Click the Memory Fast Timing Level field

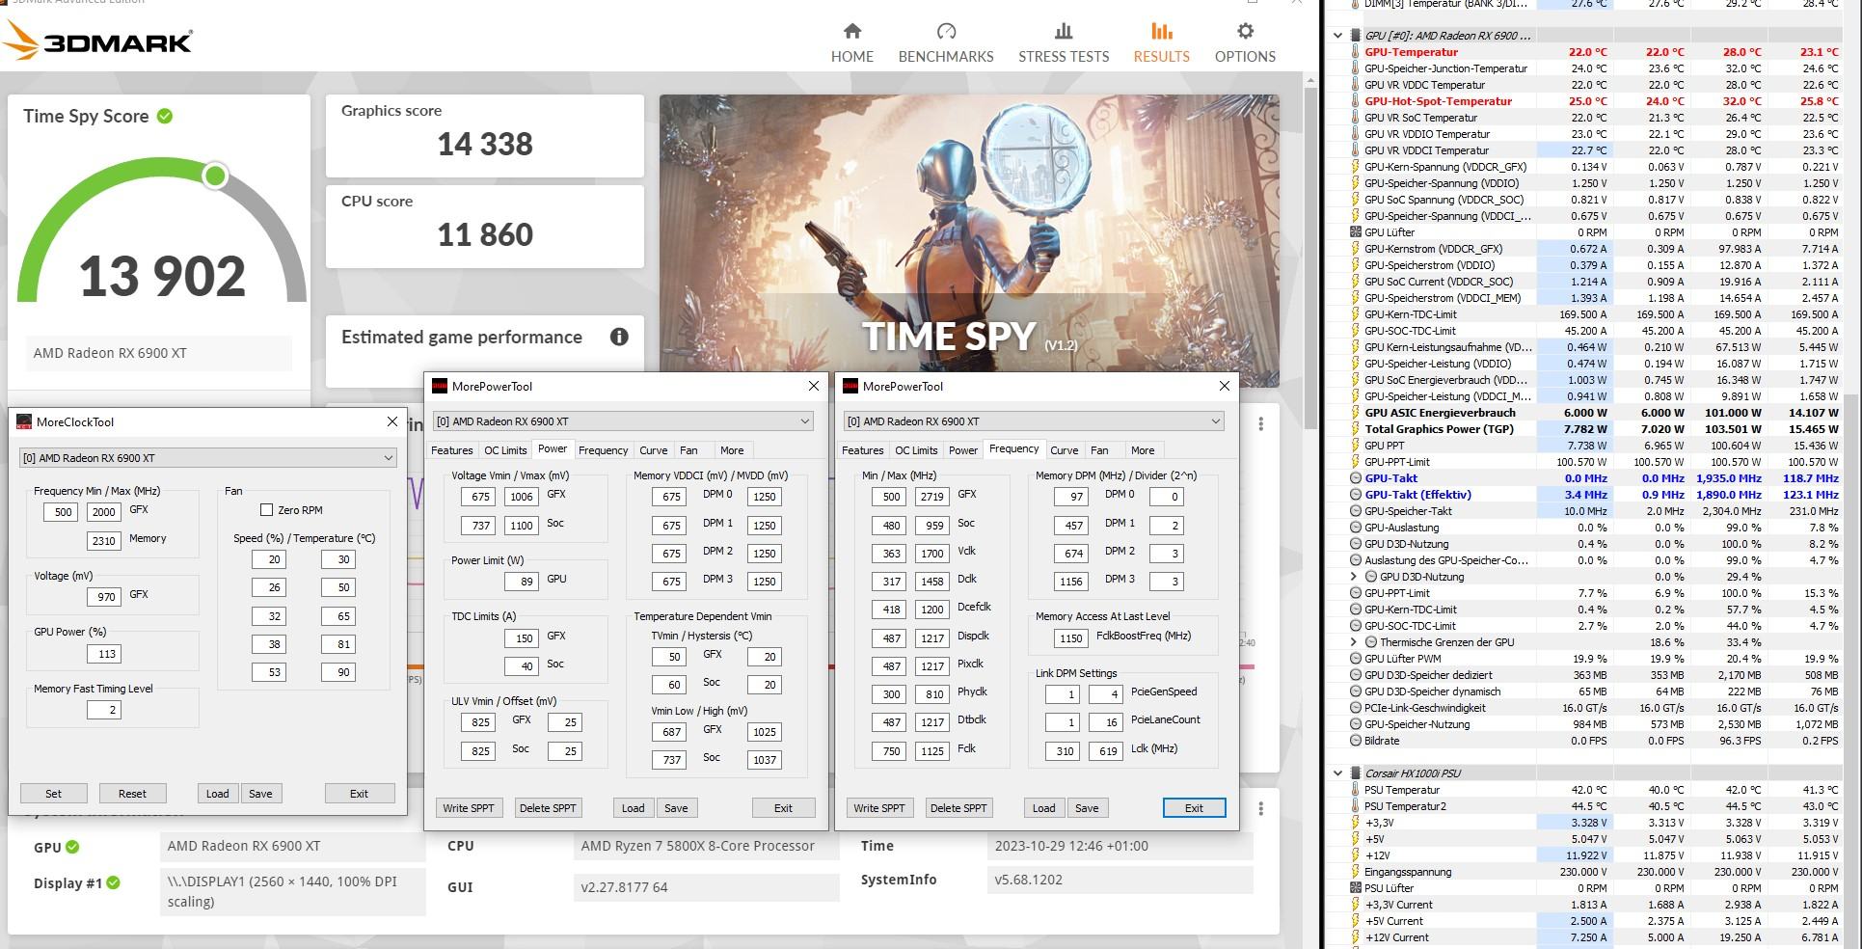[103, 710]
